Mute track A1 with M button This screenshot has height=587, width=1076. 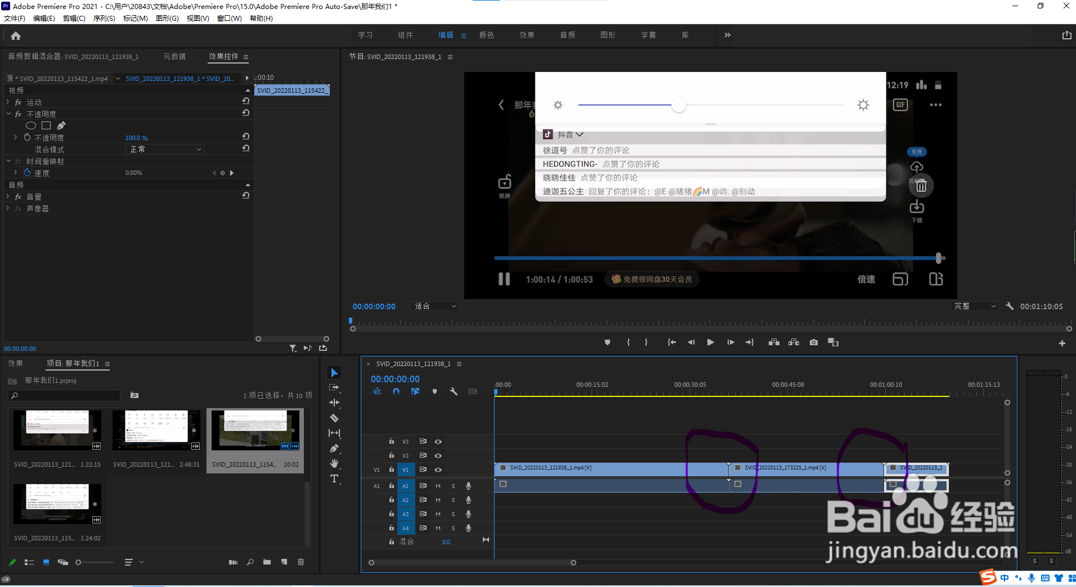tap(438, 486)
